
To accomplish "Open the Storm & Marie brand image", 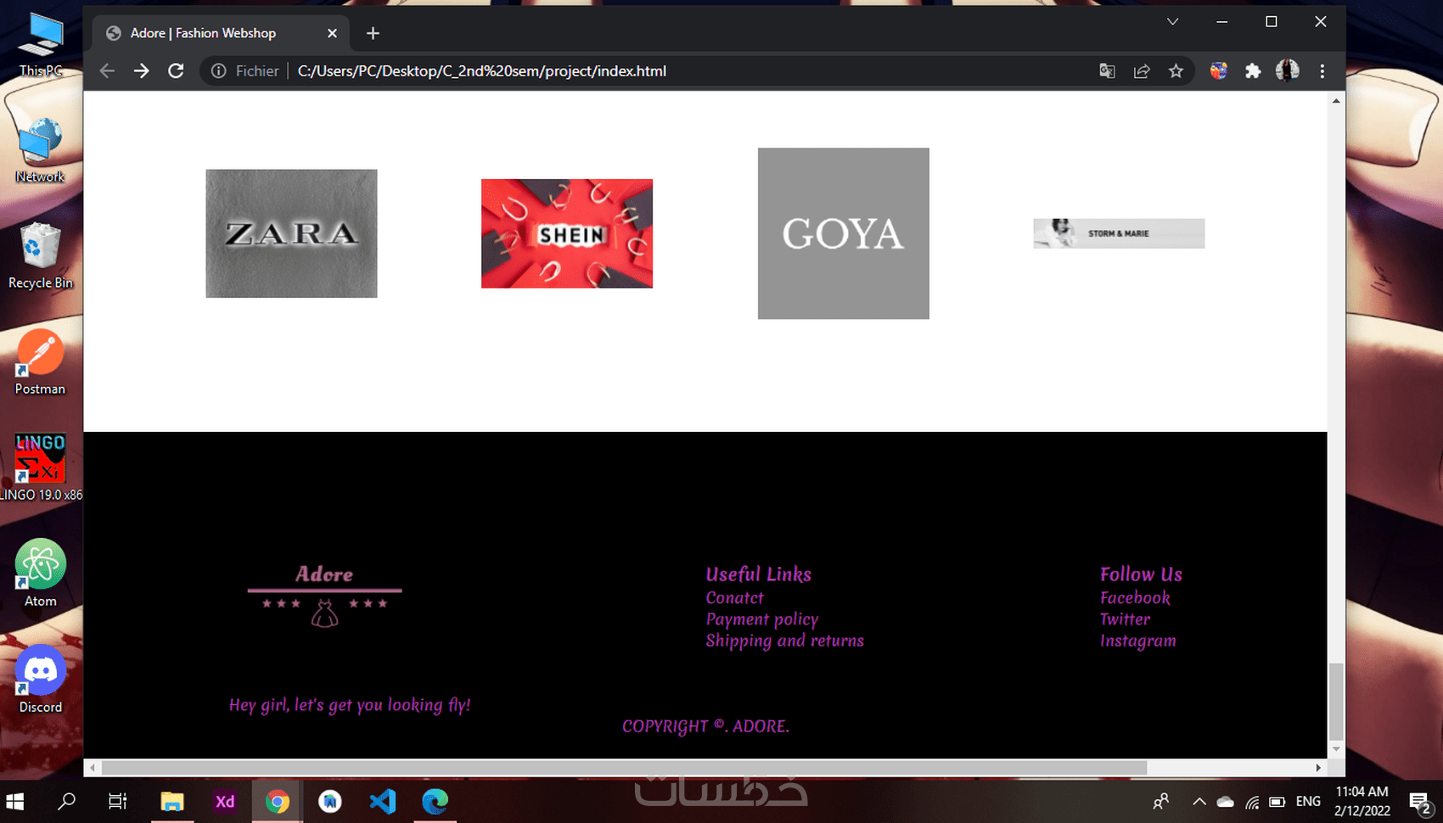I will [x=1119, y=233].
